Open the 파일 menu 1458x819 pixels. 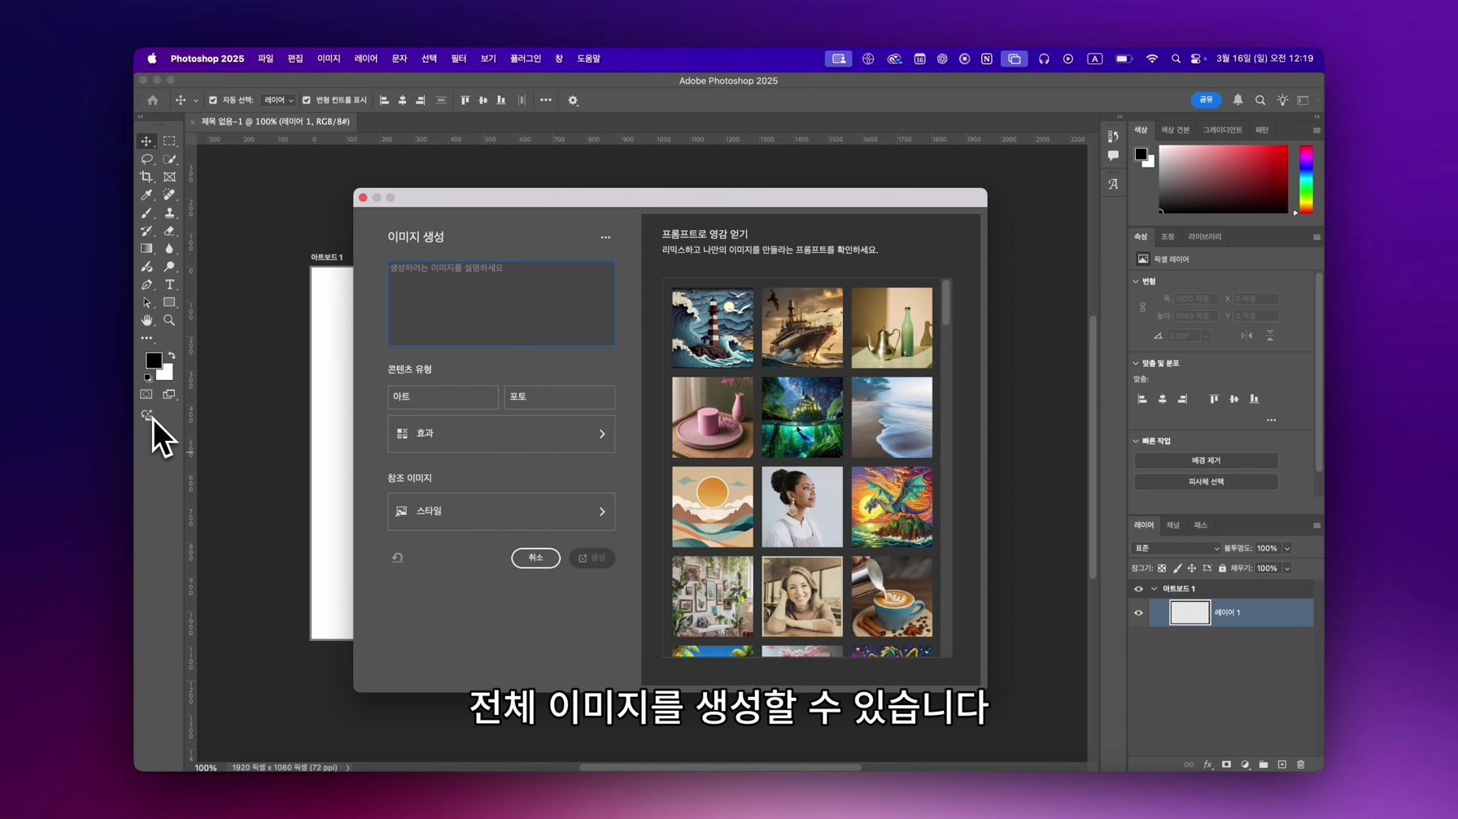tap(265, 59)
